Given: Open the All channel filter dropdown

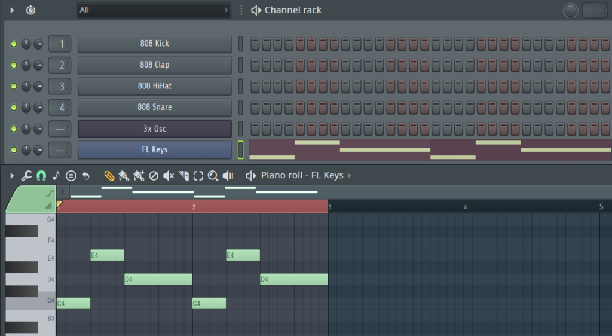Looking at the screenshot, I should coord(154,10).
